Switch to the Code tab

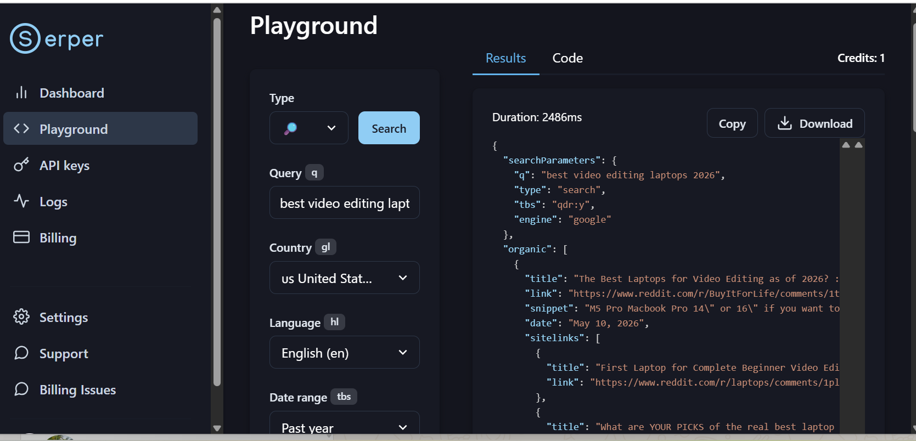[x=567, y=58]
